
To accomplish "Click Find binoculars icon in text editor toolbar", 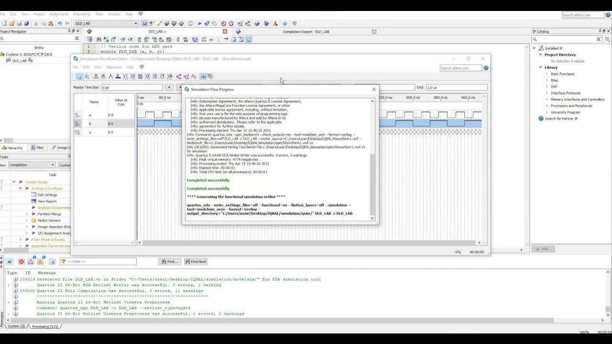I will [98, 39].
